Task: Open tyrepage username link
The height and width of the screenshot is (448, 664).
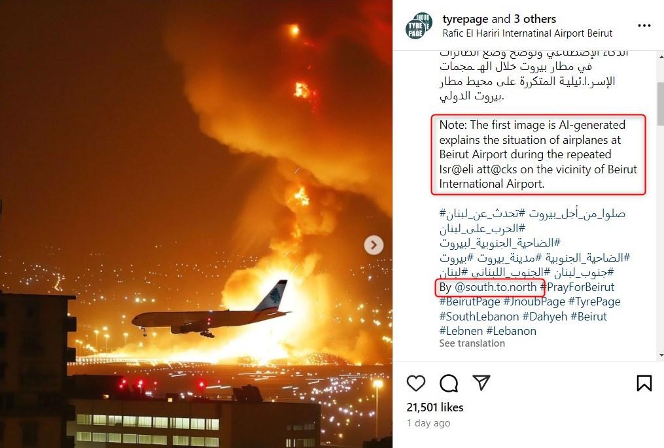Action: [465, 19]
